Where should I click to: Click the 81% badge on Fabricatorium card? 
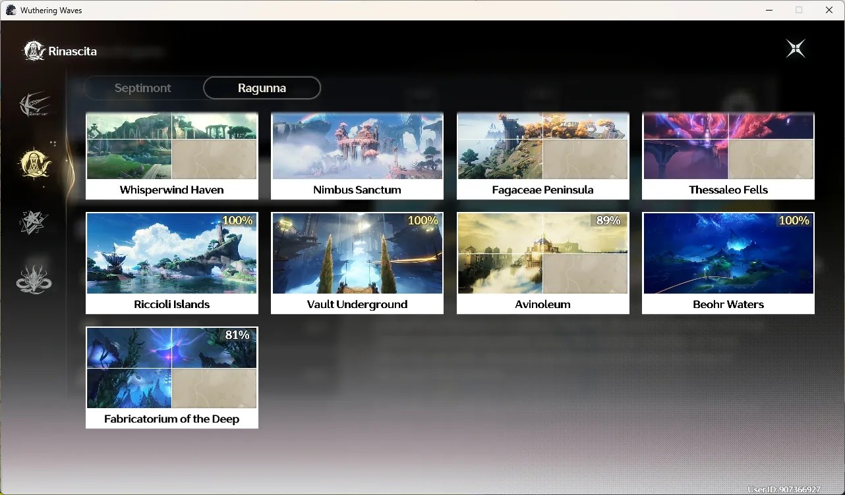pos(237,335)
